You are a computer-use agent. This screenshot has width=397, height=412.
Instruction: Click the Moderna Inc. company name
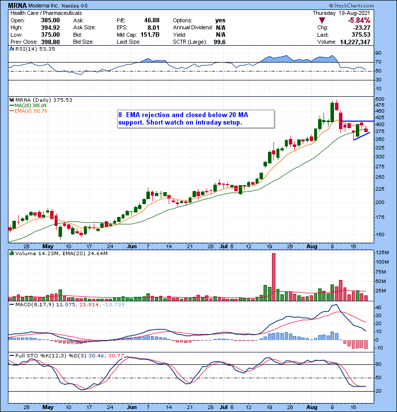[x=44, y=5]
